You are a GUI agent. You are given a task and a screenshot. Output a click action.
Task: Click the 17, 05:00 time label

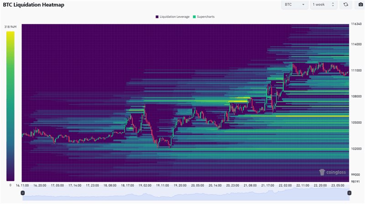tap(57, 185)
